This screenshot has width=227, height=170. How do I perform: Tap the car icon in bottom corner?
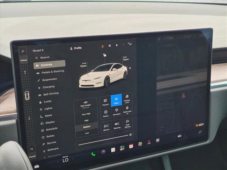click(37, 166)
